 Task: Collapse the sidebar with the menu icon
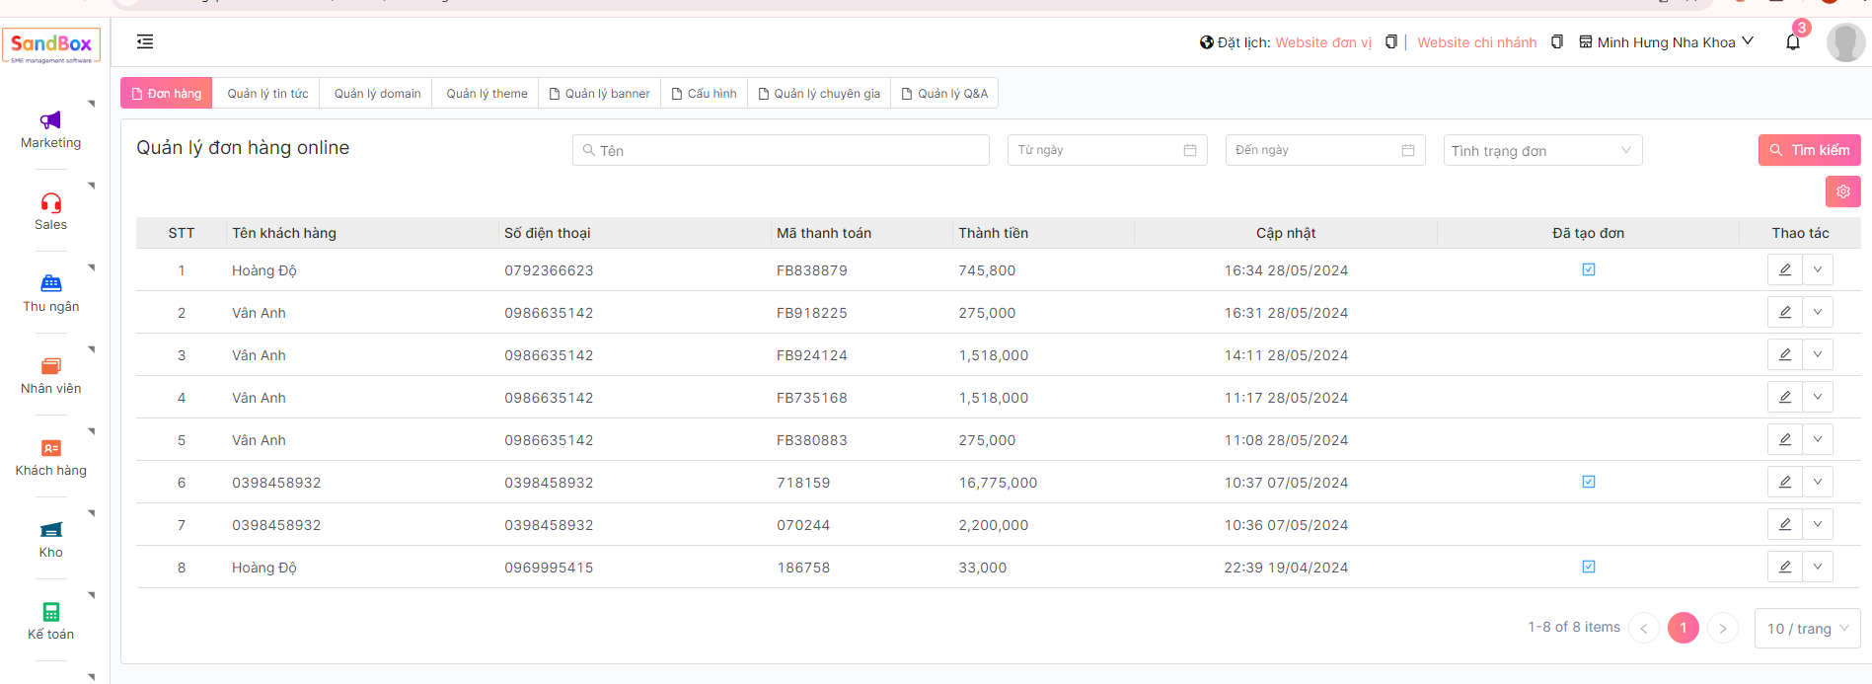click(145, 41)
